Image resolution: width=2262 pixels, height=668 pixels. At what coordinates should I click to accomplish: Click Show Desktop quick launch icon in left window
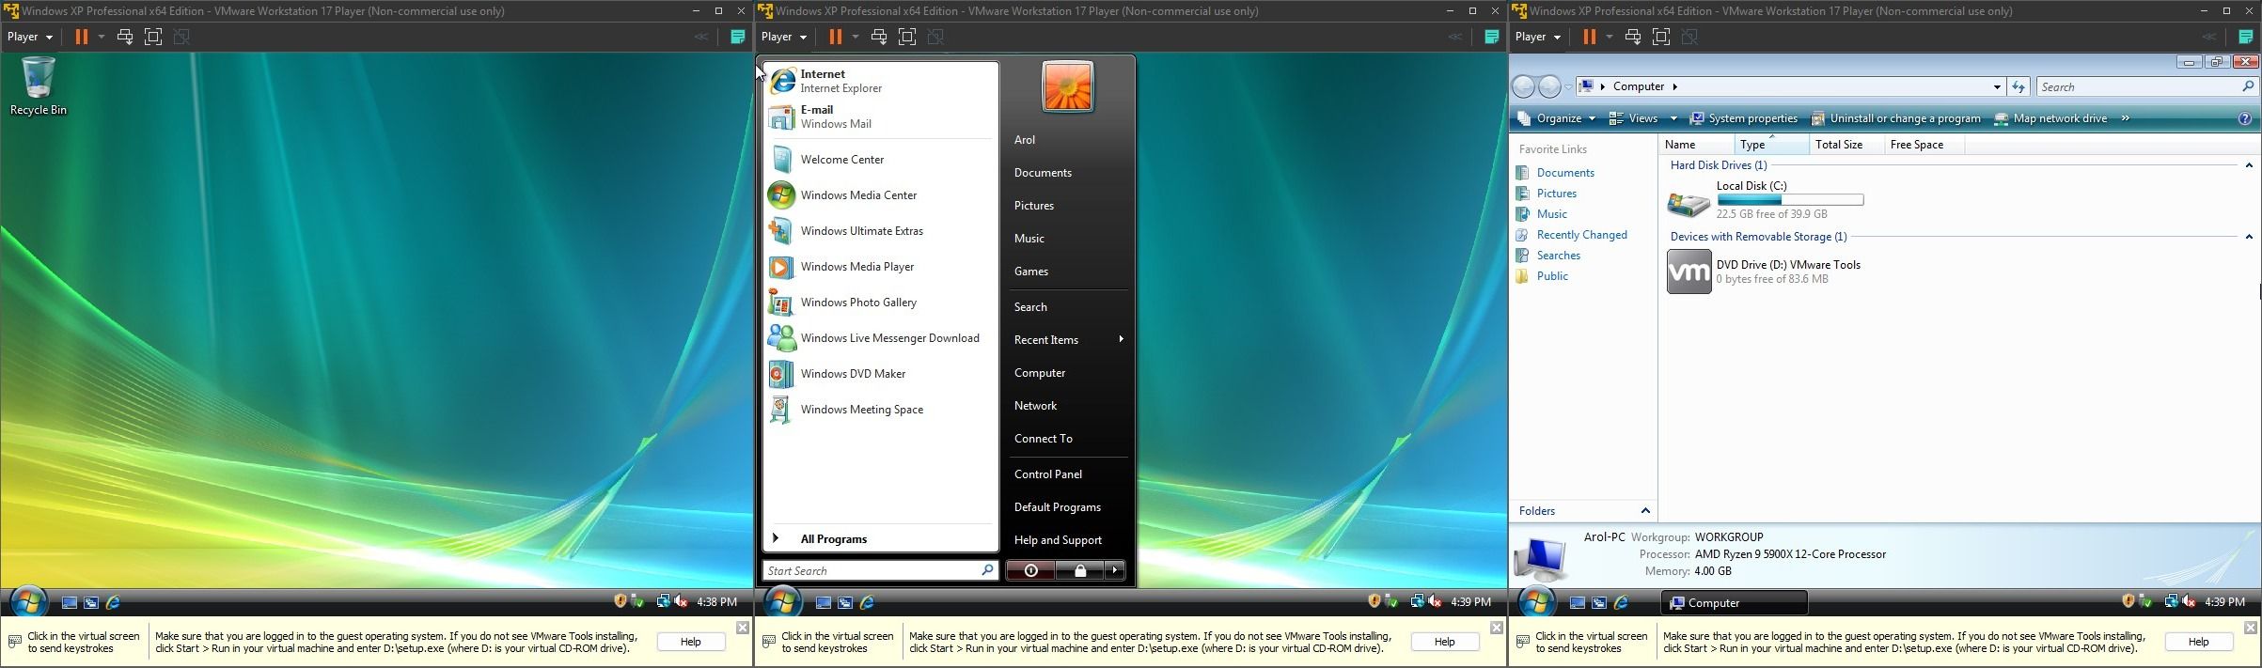69,602
